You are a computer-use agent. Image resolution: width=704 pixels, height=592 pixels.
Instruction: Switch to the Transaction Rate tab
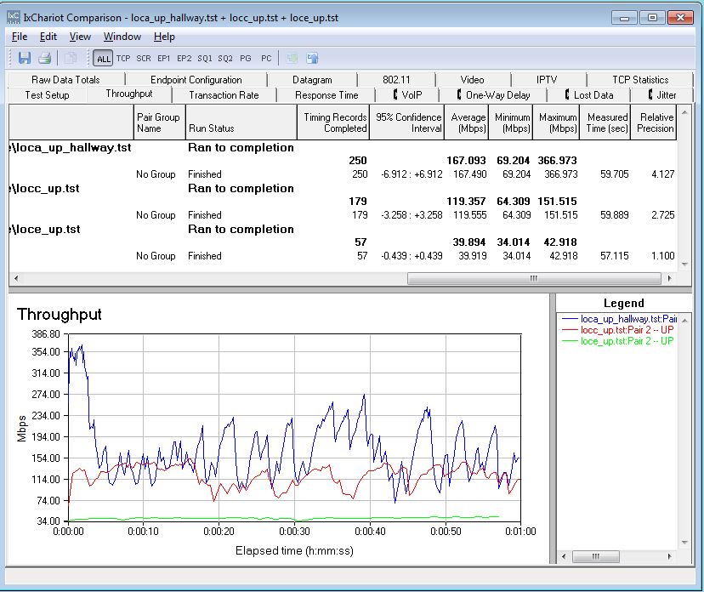(x=224, y=94)
